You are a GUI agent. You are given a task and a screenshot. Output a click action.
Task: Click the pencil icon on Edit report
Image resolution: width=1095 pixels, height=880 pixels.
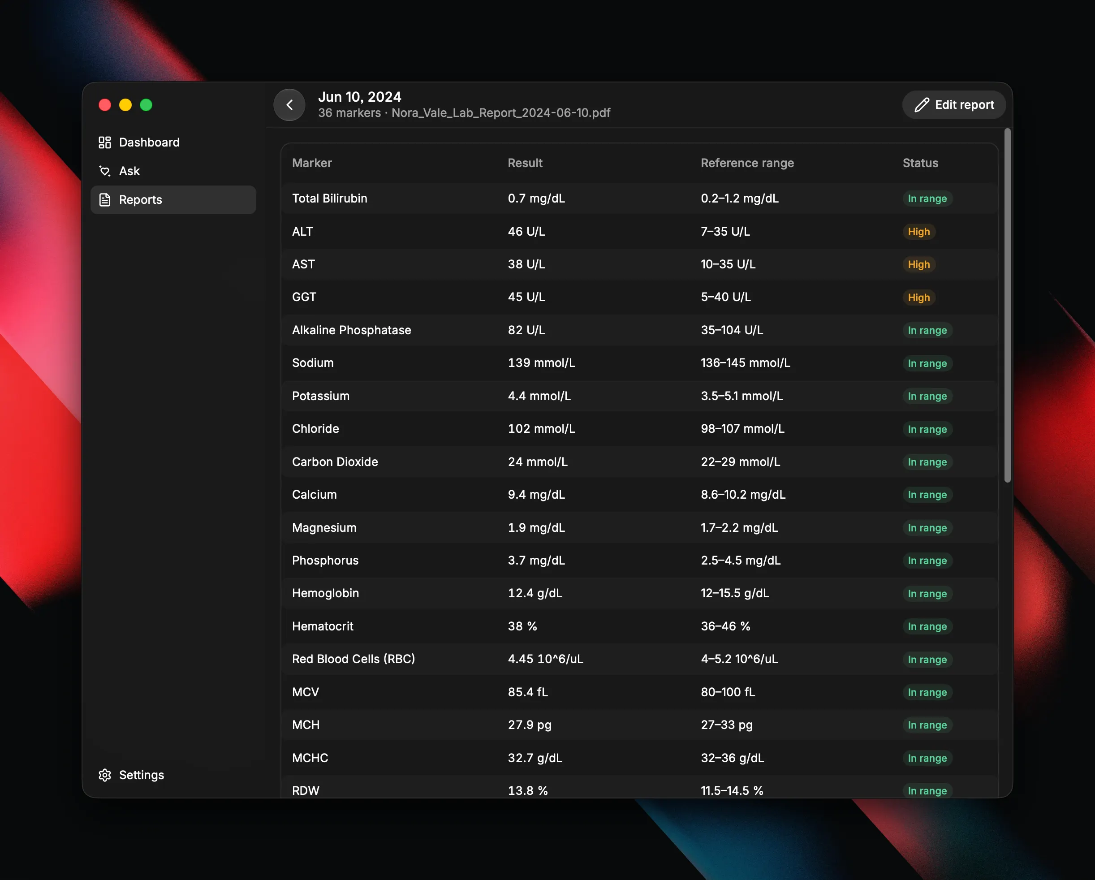click(922, 104)
